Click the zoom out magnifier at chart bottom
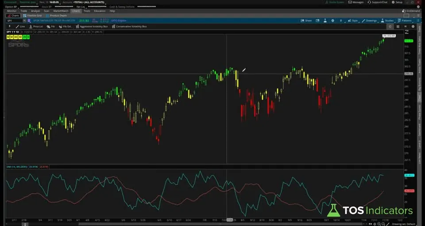425x226 pixels. click(383, 224)
